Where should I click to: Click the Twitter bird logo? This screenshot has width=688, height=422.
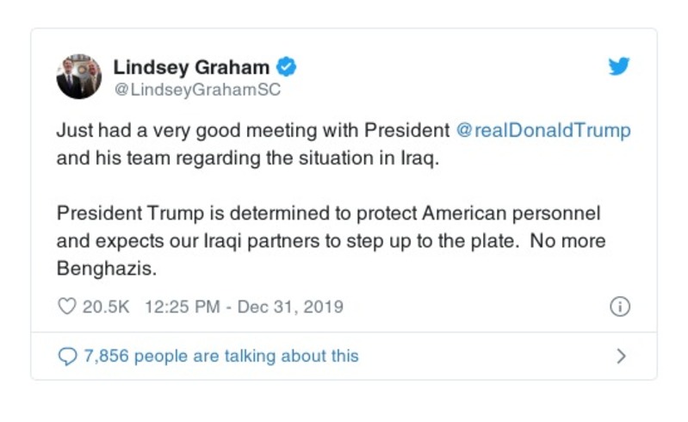(619, 67)
